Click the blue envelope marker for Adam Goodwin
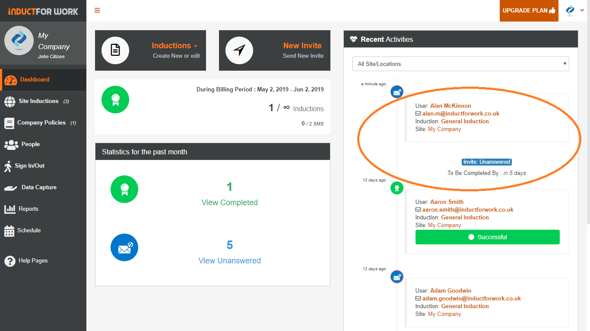The height and width of the screenshot is (331, 590). click(397, 276)
